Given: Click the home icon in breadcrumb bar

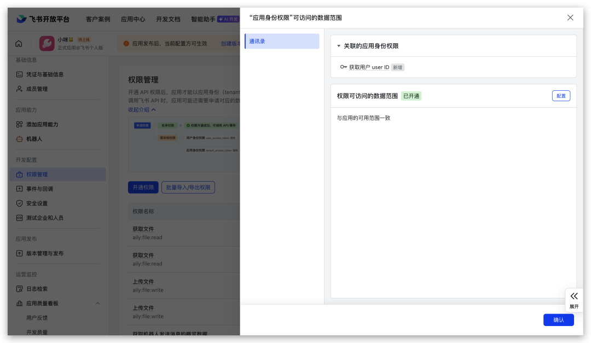Looking at the screenshot, I should click(19, 44).
